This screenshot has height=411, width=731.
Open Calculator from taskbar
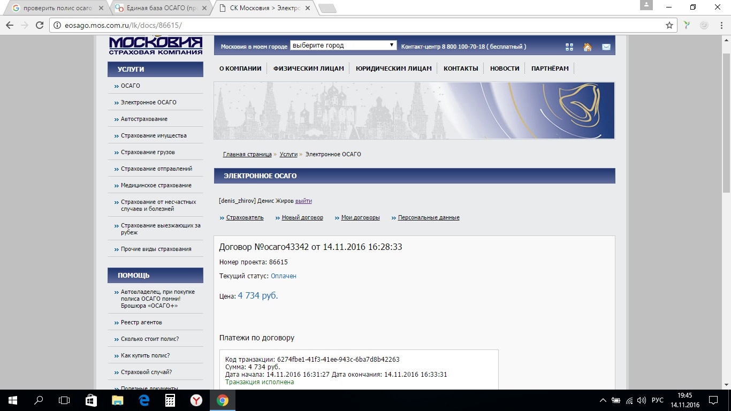[x=170, y=400]
